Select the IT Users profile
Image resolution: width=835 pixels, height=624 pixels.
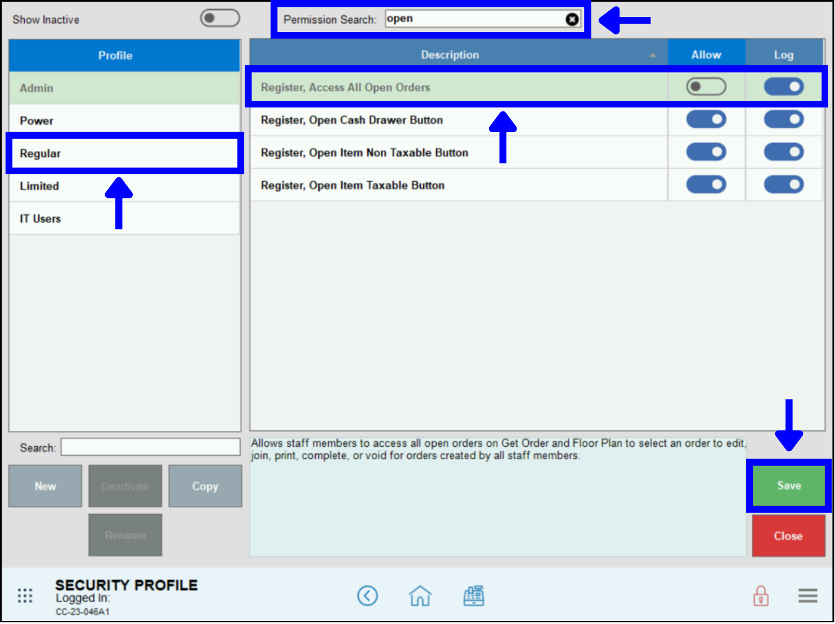click(124, 218)
